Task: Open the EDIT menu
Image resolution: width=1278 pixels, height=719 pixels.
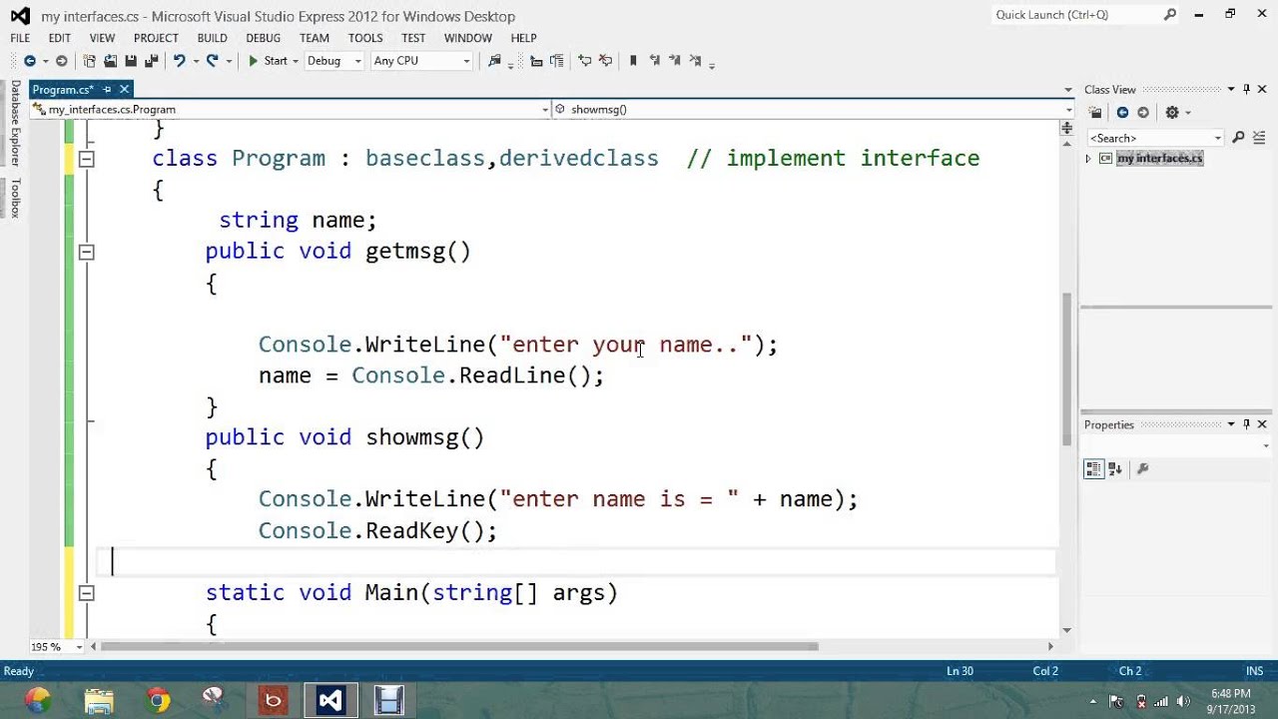Action: coord(60,38)
